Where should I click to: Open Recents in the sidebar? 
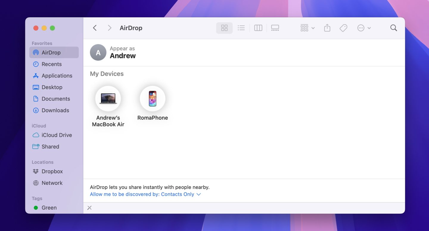pos(52,64)
